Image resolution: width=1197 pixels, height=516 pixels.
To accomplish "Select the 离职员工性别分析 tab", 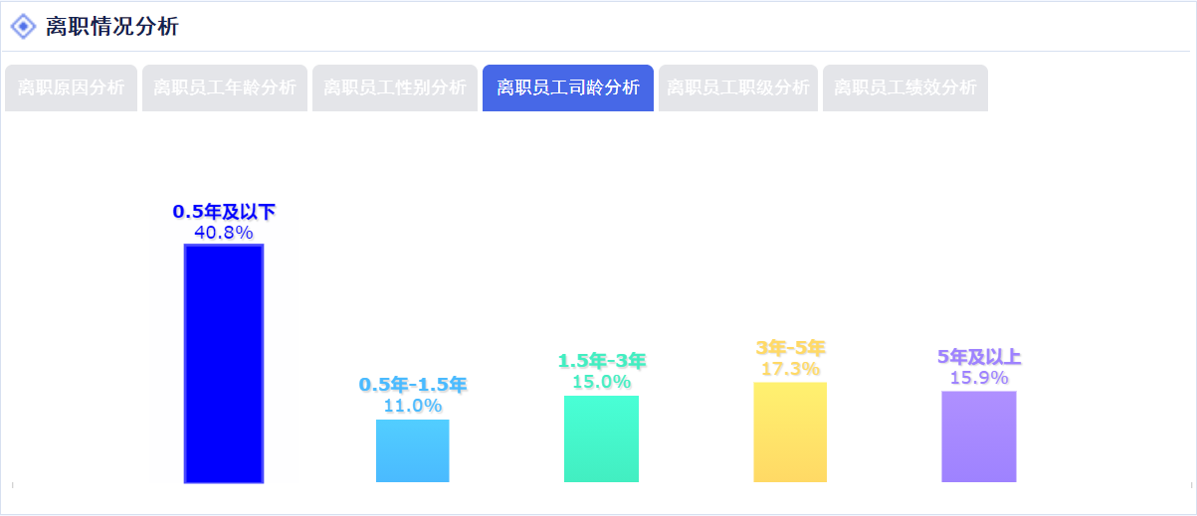I will [x=395, y=87].
